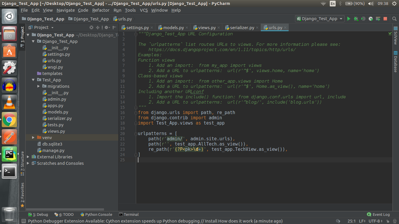Open the VCS menu
Screen dimensions: 399x224
[x=144, y=10]
